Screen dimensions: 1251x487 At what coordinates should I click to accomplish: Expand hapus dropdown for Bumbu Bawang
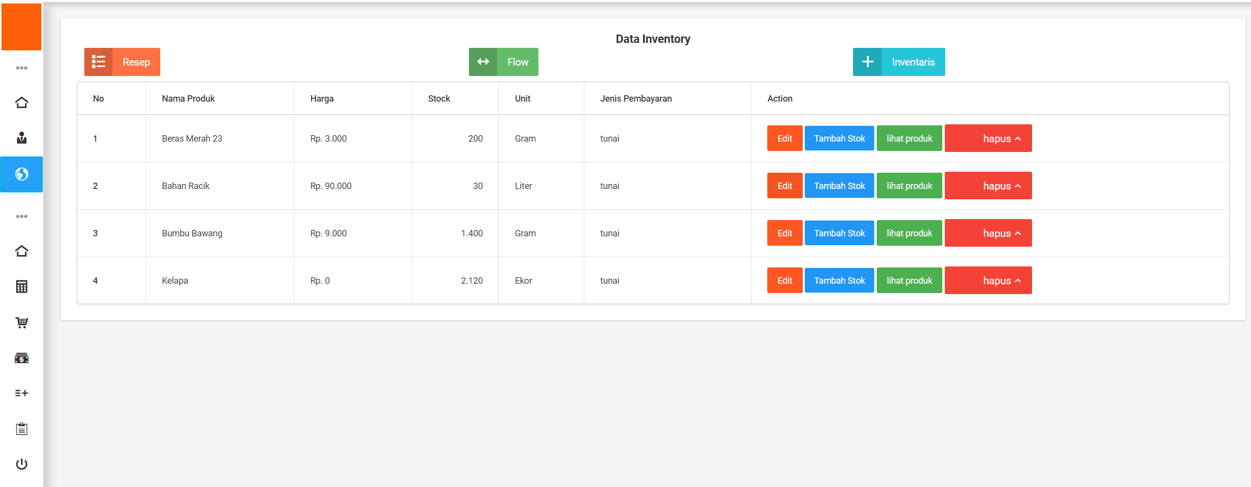click(988, 233)
